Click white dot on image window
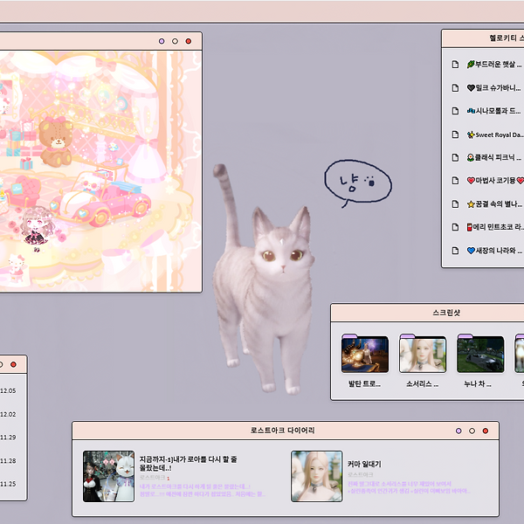 point(176,41)
